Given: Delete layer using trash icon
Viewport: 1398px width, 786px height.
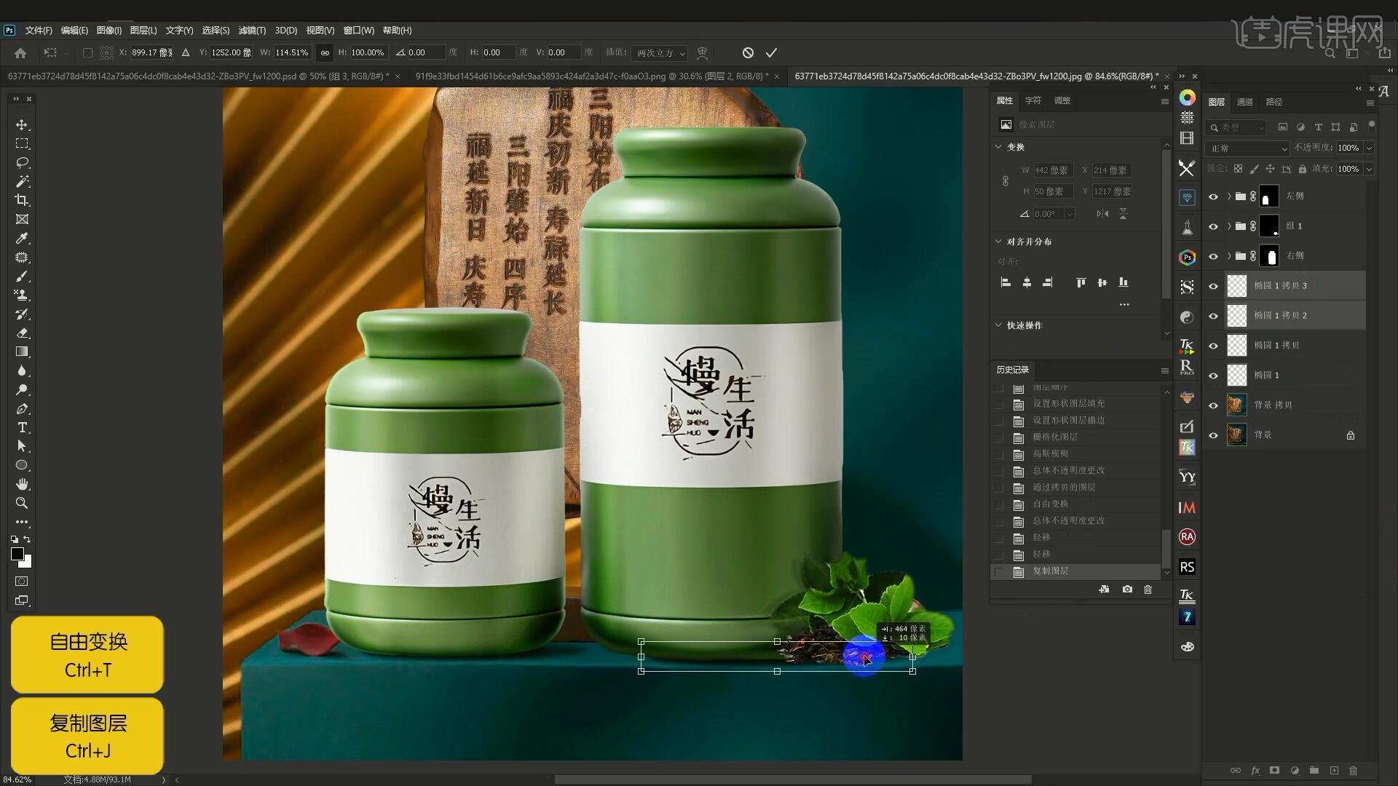Looking at the screenshot, I should [x=1353, y=770].
